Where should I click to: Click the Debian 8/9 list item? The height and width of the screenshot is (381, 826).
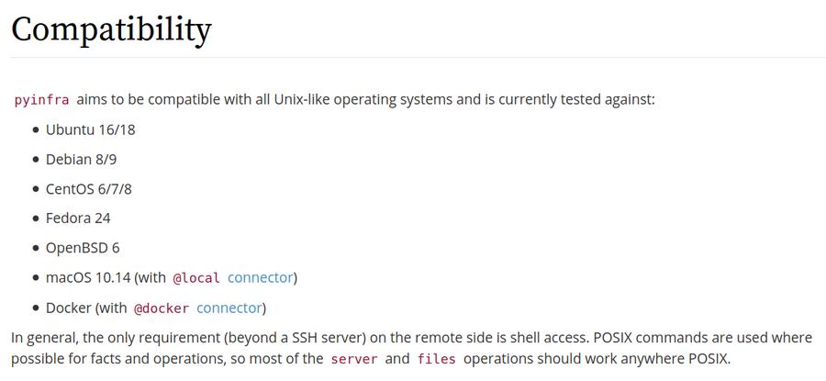(x=81, y=159)
